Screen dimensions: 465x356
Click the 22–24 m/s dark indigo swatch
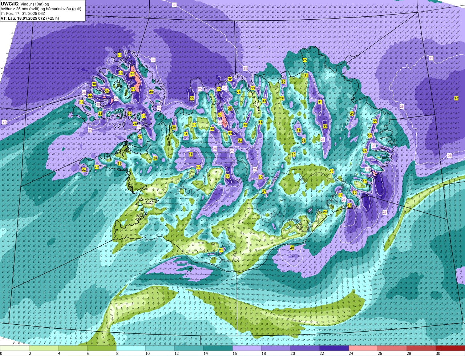(334, 348)
